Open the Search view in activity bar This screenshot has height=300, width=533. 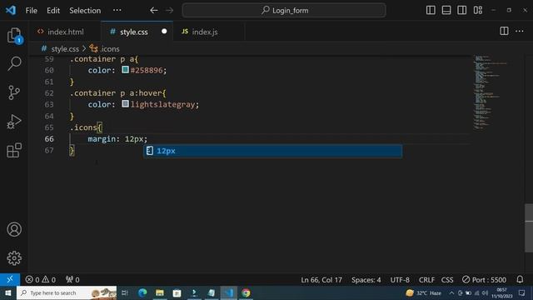[14, 63]
